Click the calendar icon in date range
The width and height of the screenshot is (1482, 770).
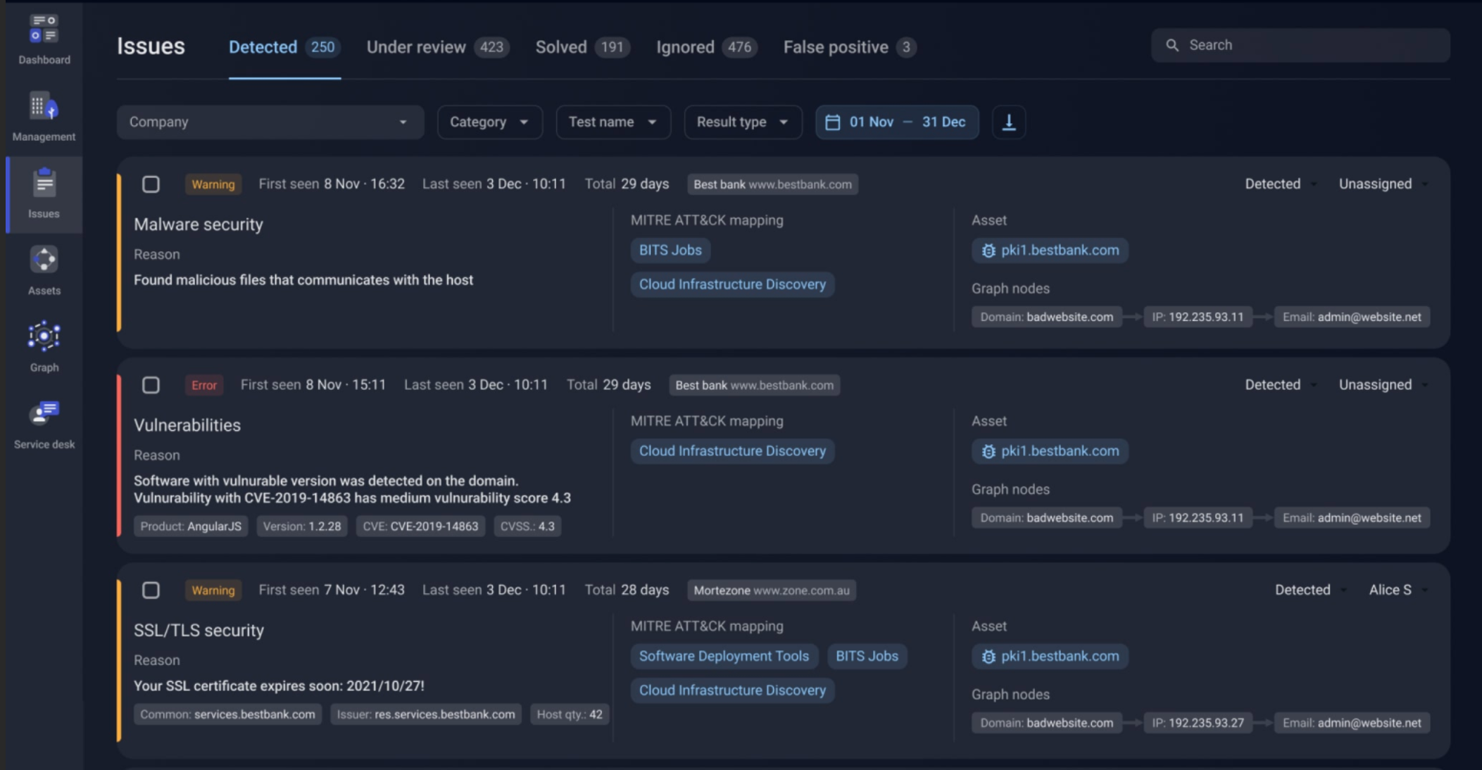tap(832, 122)
